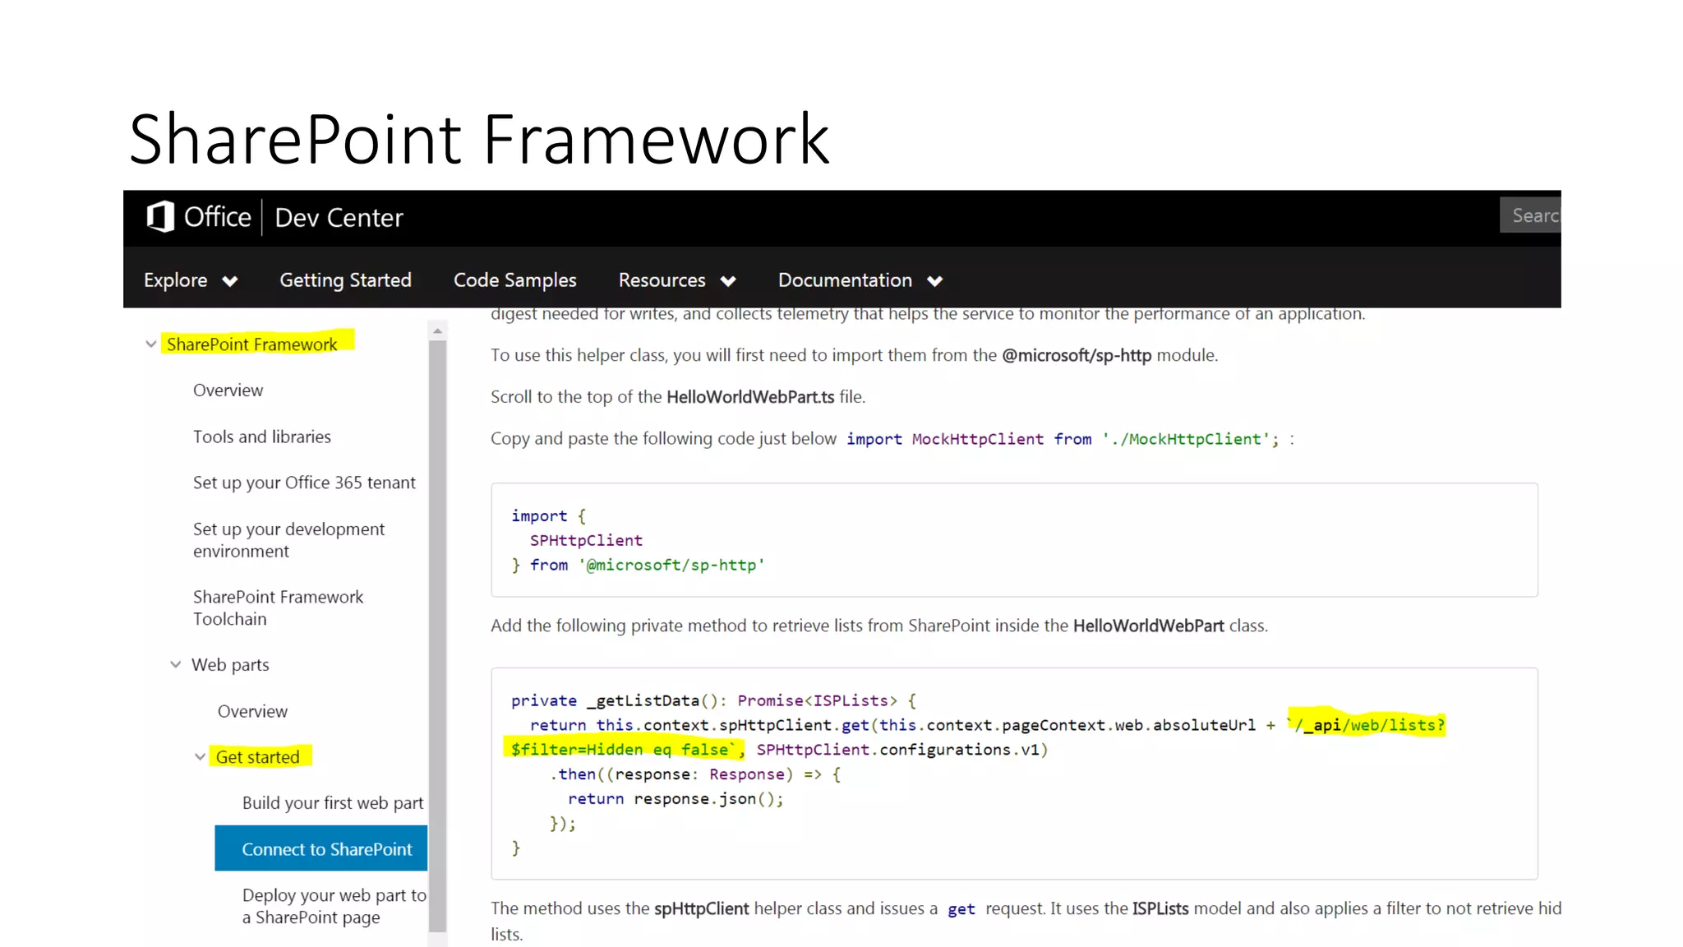Click the SPHttpClient import line
The height and width of the screenshot is (947, 1683).
point(586,540)
